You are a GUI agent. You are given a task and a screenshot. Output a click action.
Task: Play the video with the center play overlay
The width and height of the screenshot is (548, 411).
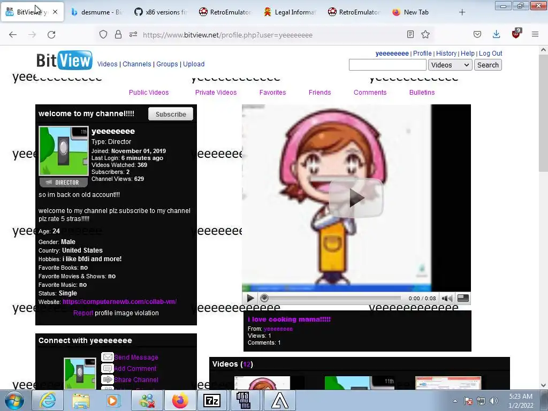356,198
